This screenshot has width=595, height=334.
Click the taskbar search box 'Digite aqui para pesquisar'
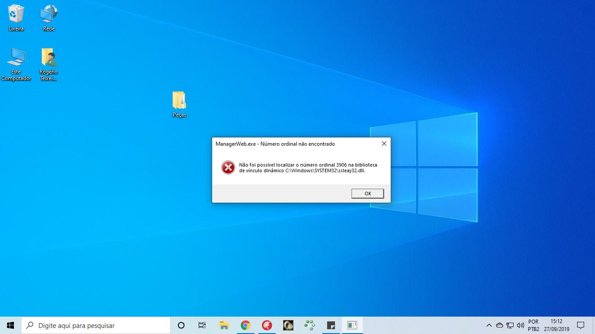coord(96,325)
